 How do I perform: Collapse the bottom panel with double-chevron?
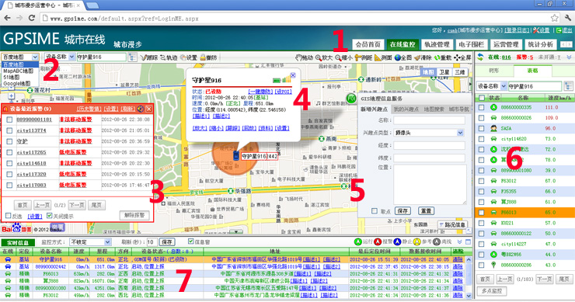[459, 242]
